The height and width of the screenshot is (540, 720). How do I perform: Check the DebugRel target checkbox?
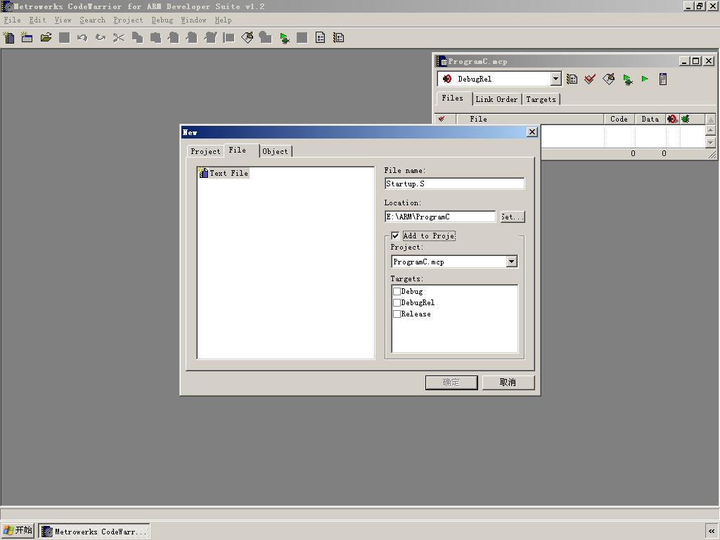[x=397, y=302]
